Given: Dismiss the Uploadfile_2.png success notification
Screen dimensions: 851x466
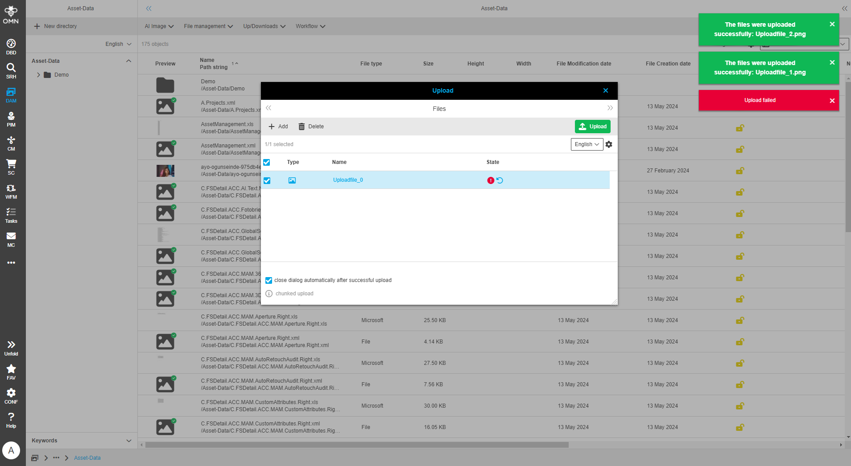Looking at the screenshot, I should coord(832,24).
